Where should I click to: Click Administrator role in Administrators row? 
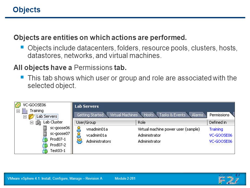tap(149, 141)
